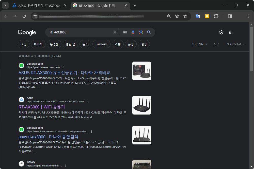Screen dimensions: 254x169
Task: Open the Chrome three-dot menu
Action: click(248, 16)
